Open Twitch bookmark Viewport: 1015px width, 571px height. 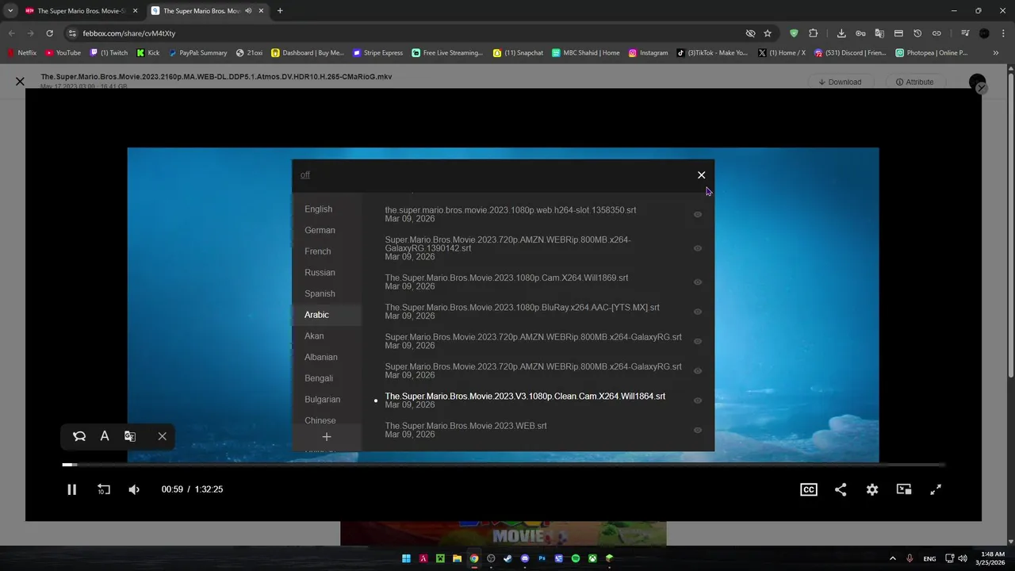(109, 53)
